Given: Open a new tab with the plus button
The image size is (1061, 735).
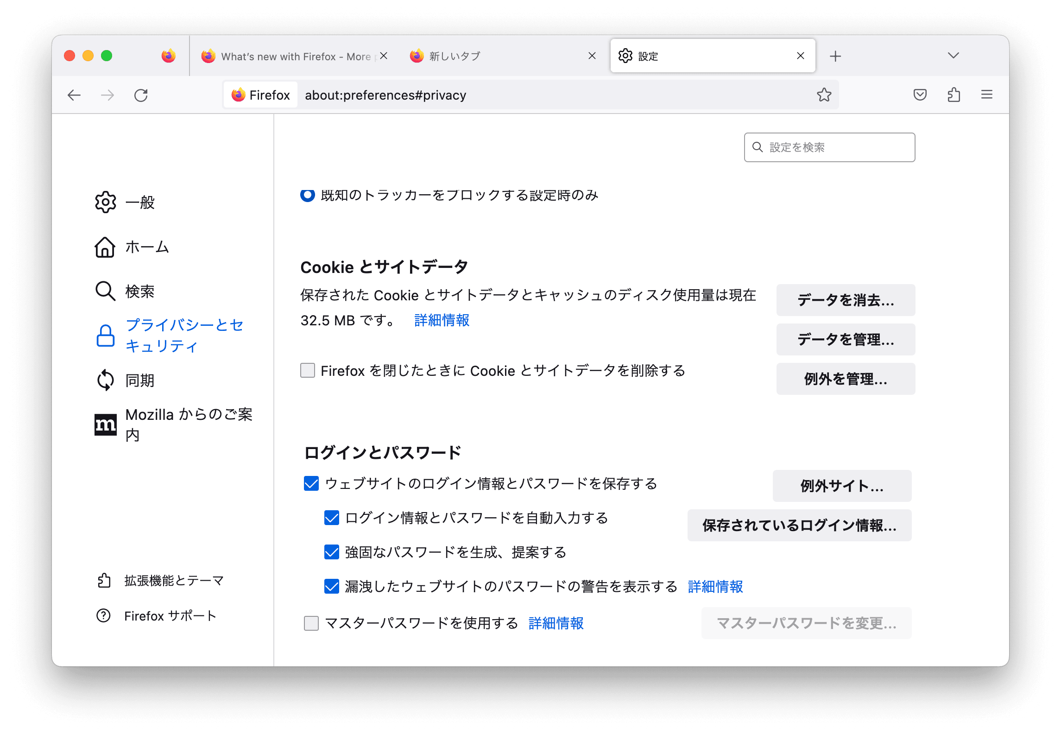Looking at the screenshot, I should 835,56.
